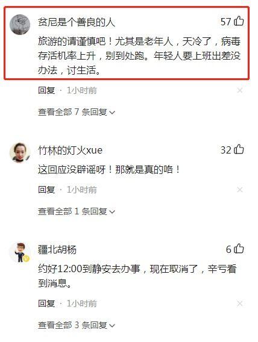Dismiss the 竹林的灯火xue comment with X icon

click(x=240, y=190)
